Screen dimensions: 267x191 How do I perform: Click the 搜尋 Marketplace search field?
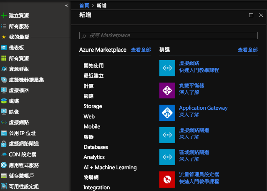point(169,35)
